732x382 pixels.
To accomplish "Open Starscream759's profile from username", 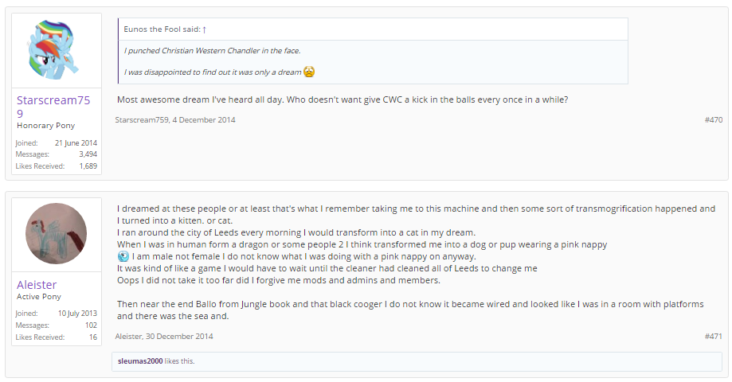I will point(53,107).
